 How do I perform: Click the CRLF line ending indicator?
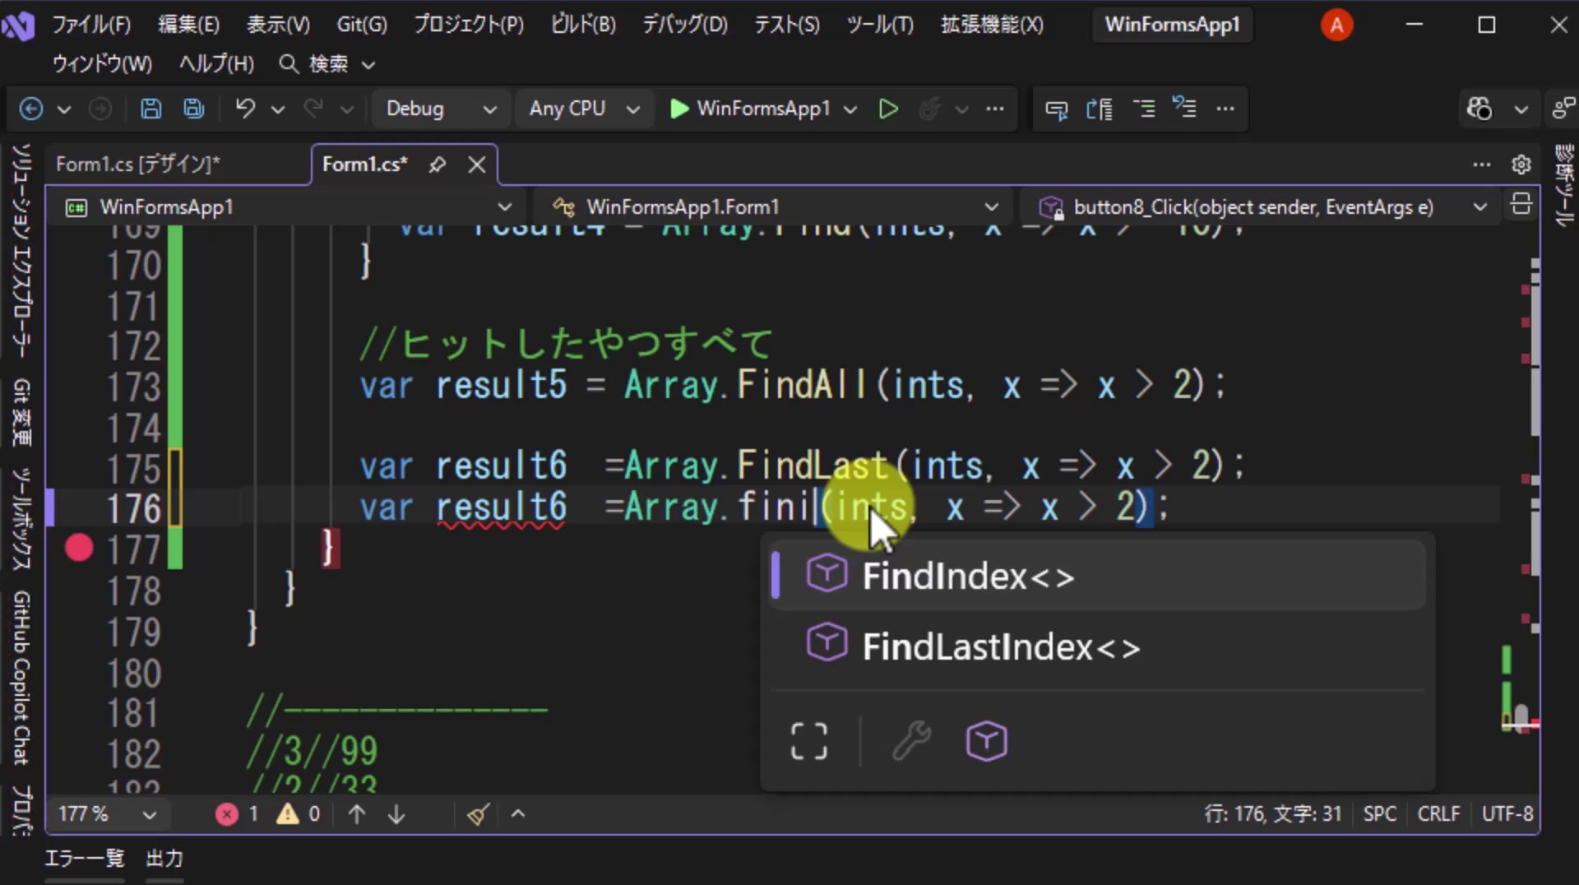pos(1438,814)
